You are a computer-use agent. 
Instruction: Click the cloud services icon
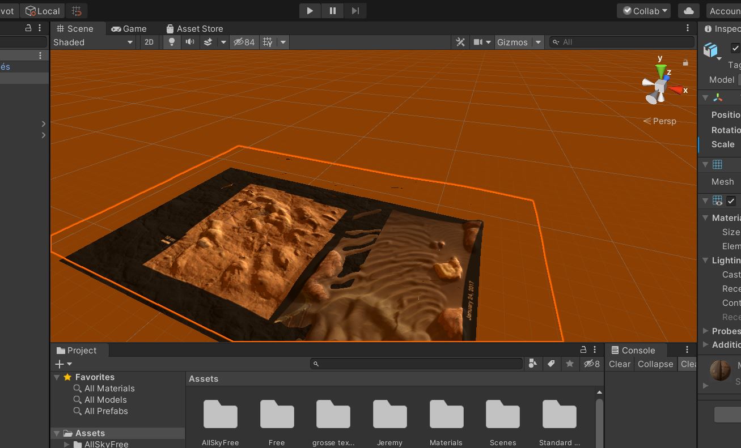point(688,11)
